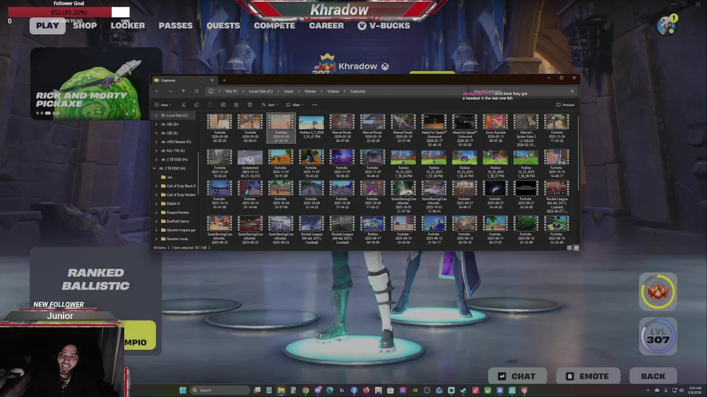
Task: Open the Sort dropdown in Explorer
Action: pyautogui.click(x=270, y=105)
